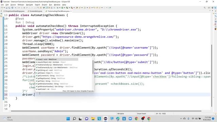Open File Explorer from the taskbar
This screenshot has height=122, width=217.
click(x=93, y=119)
